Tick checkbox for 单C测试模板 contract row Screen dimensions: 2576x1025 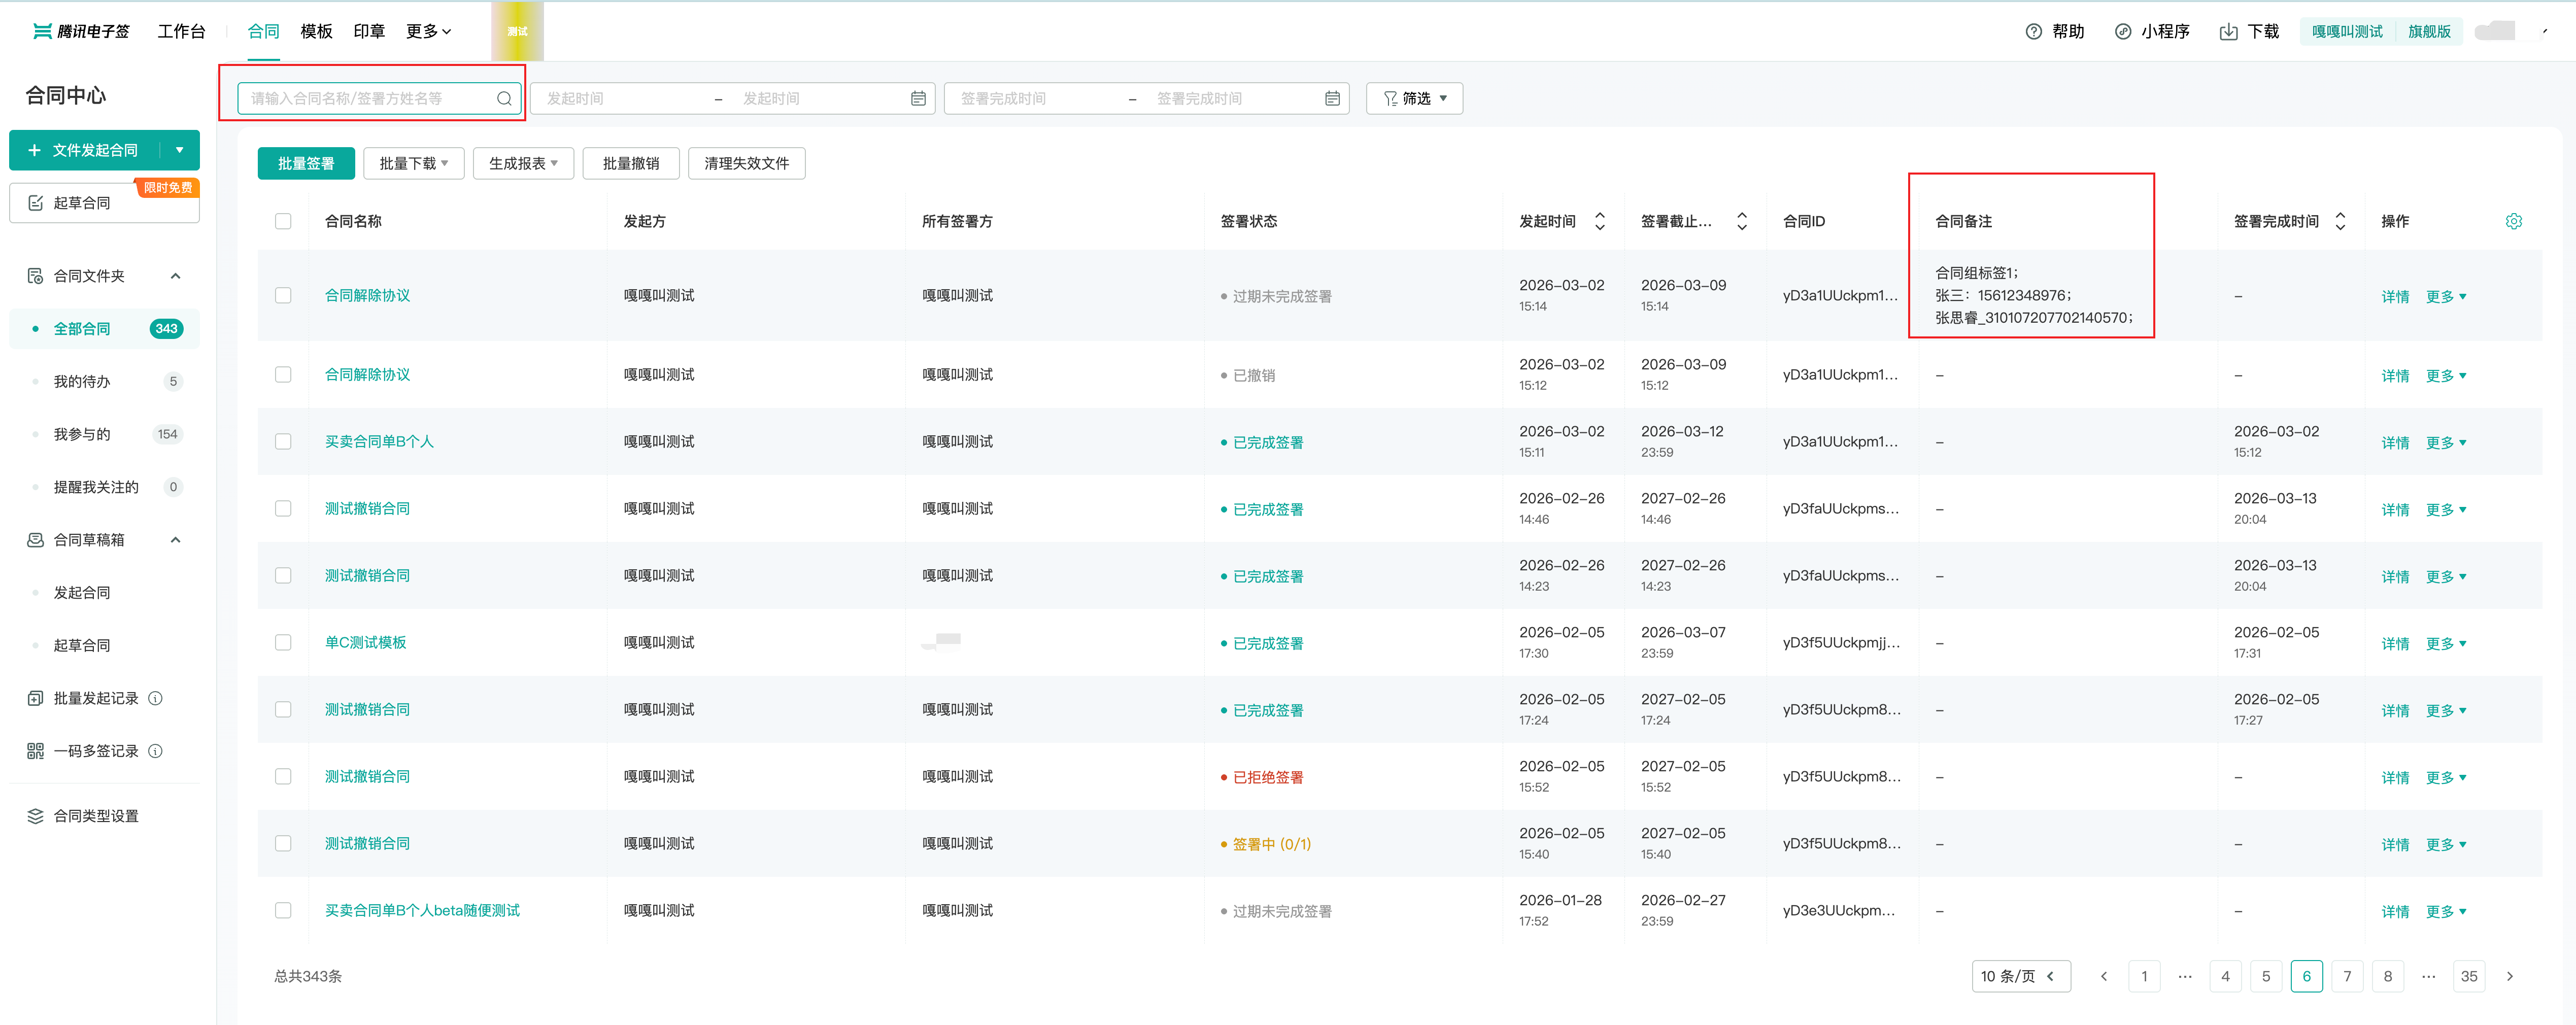click(283, 643)
